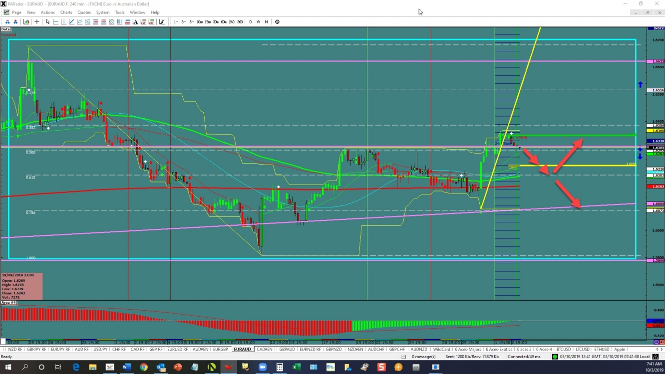Click the Connected/49 ms status
Screen dimensions: 665x374
click(525, 357)
